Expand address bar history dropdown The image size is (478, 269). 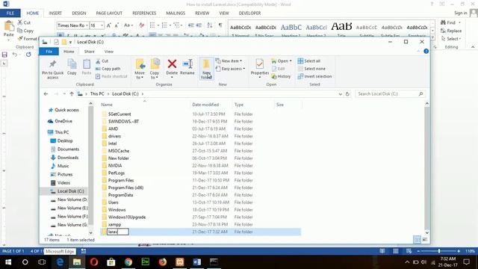coord(341,94)
